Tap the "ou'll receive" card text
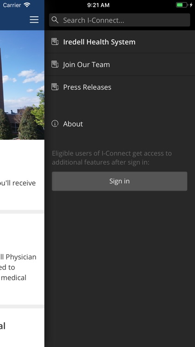The height and width of the screenshot is (347, 195). tap(18, 183)
